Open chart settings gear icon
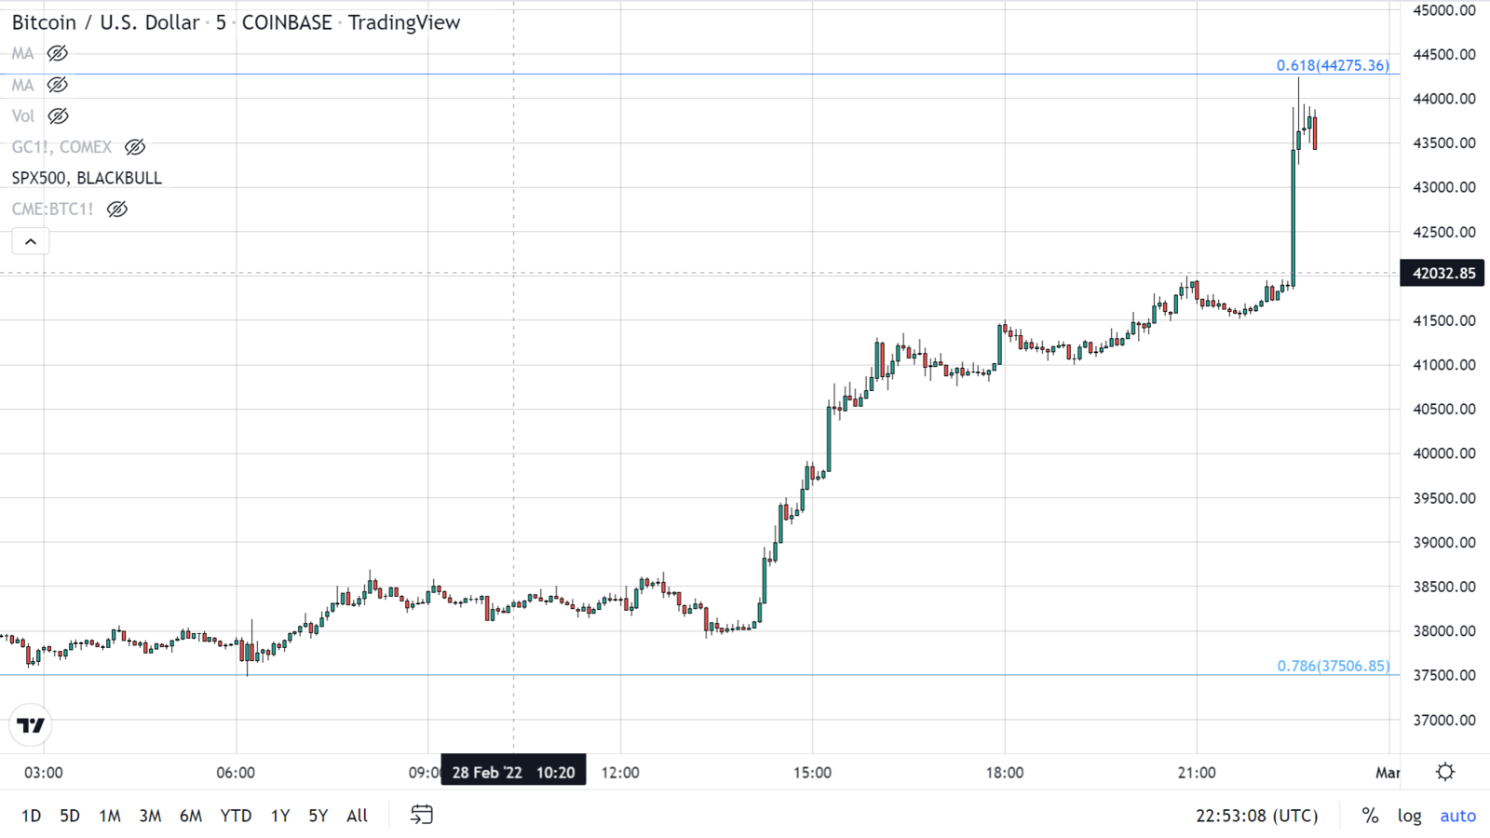This screenshot has width=1490, height=838. click(x=1445, y=772)
